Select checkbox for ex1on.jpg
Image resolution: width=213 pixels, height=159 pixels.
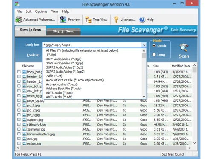click(x=19, y=143)
